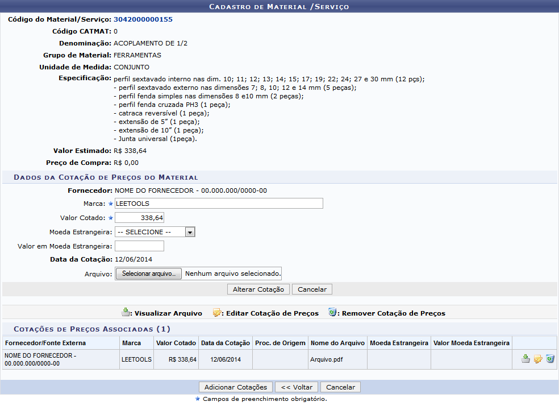The width and height of the screenshot is (559, 406).
Task: Click the Alterar Cotação button
Action: (x=258, y=289)
